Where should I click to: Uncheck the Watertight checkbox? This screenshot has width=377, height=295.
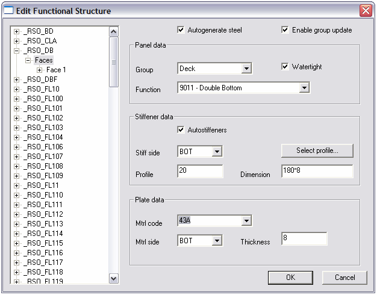[285, 67]
